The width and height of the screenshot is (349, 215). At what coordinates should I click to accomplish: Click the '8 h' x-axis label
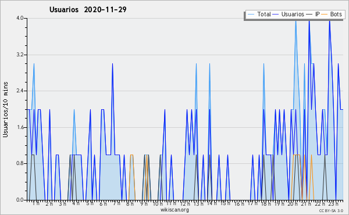click(x=130, y=203)
